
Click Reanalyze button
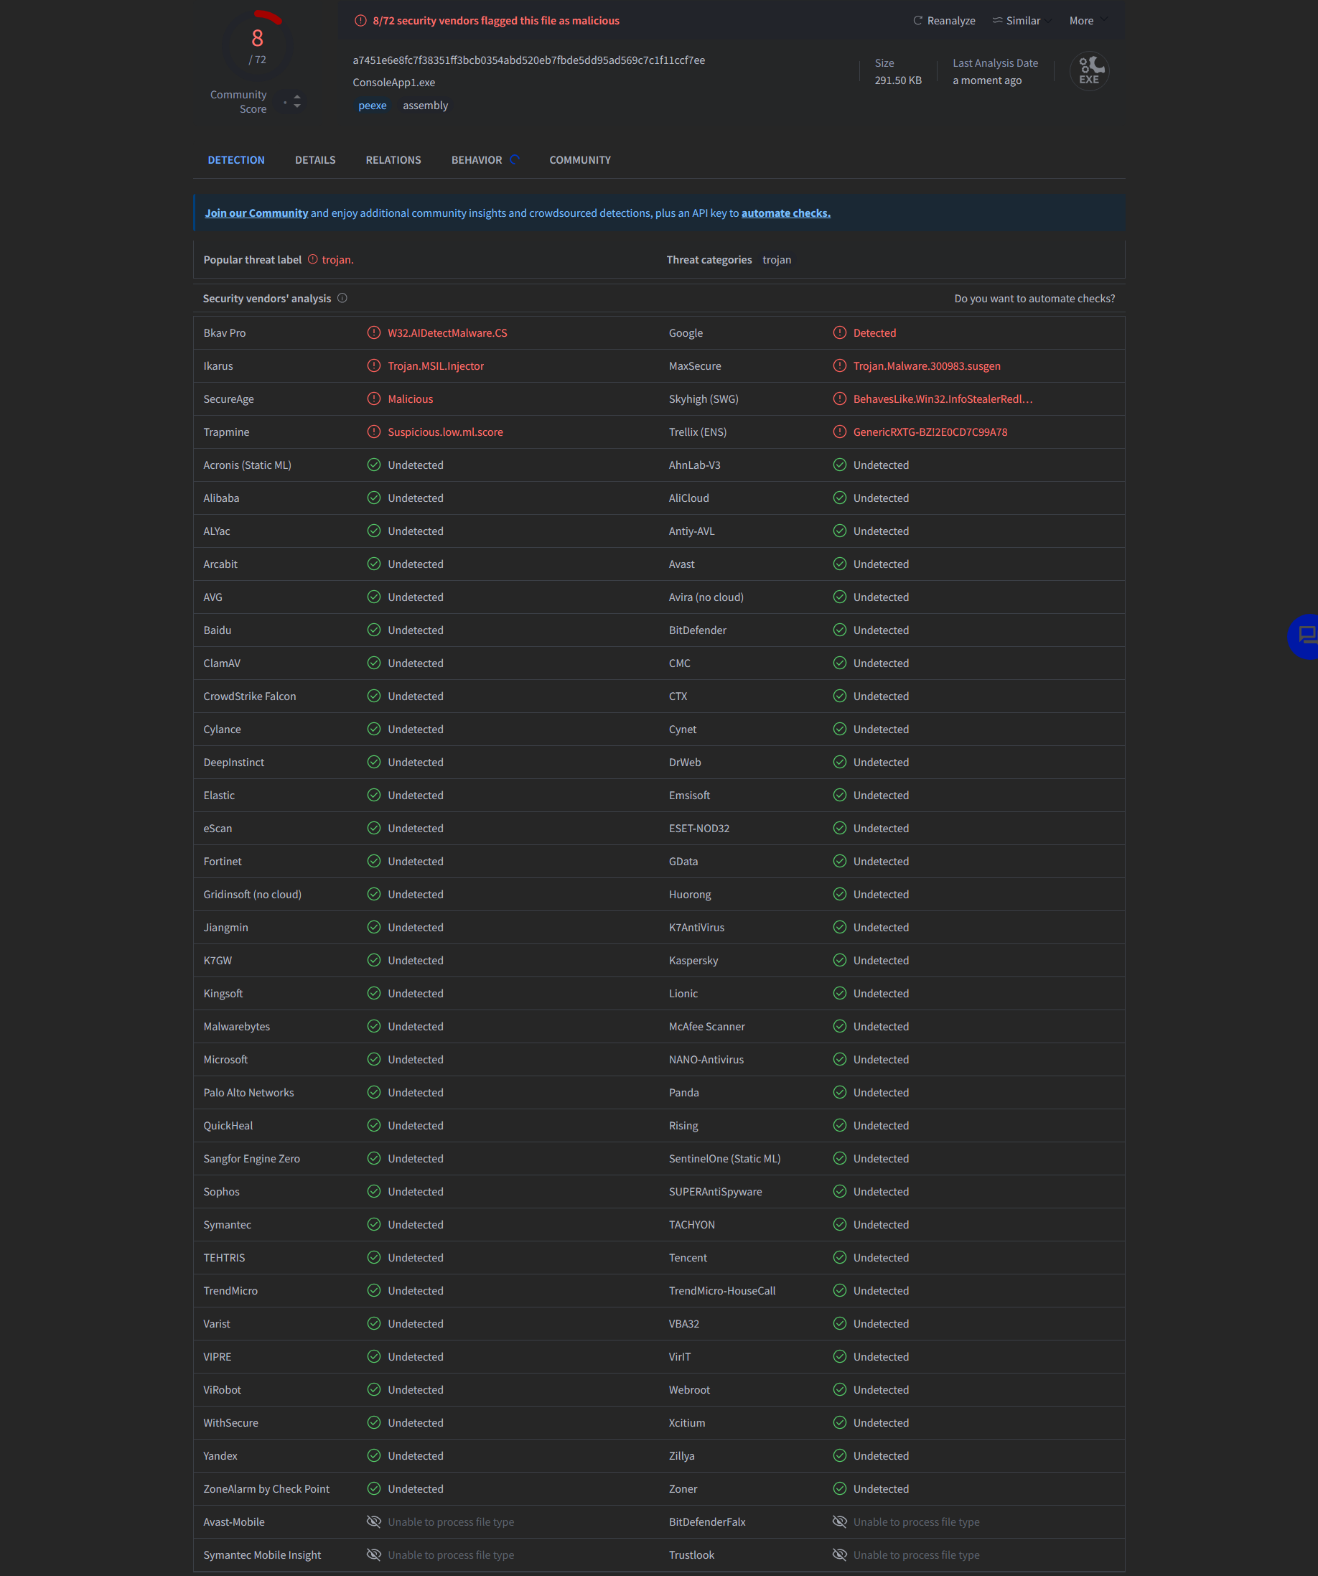[944, 20]
